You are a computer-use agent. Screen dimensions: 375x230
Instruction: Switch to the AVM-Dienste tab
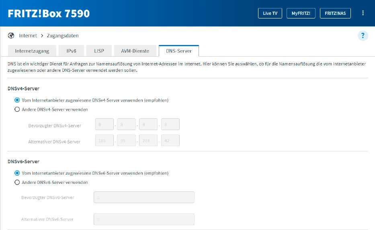pyautogui.click(x=135, y=51)
